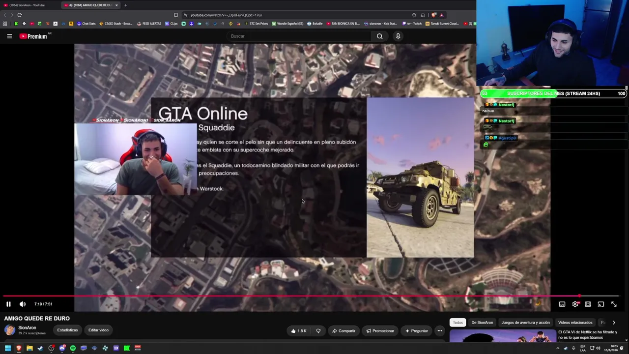The height and width of the screenshot is (354, 629).
Task: Focus the Buscar search field
Action: pos(300,36)
